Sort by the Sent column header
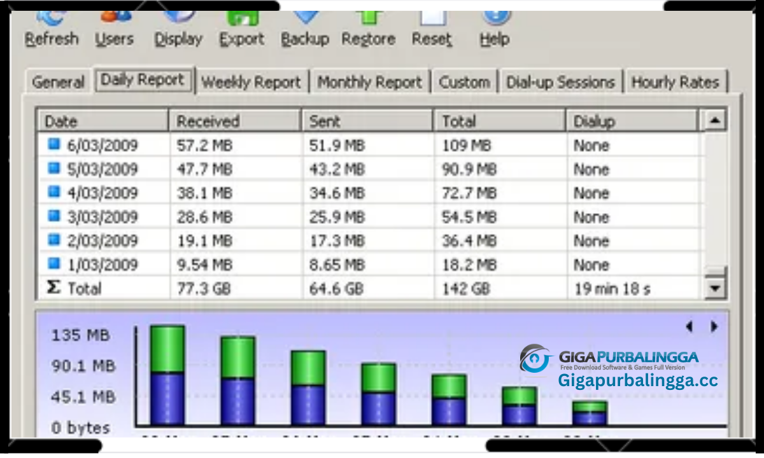Image resolution: width=764 pixels, height=458 pixels. (x=367, y=121)
